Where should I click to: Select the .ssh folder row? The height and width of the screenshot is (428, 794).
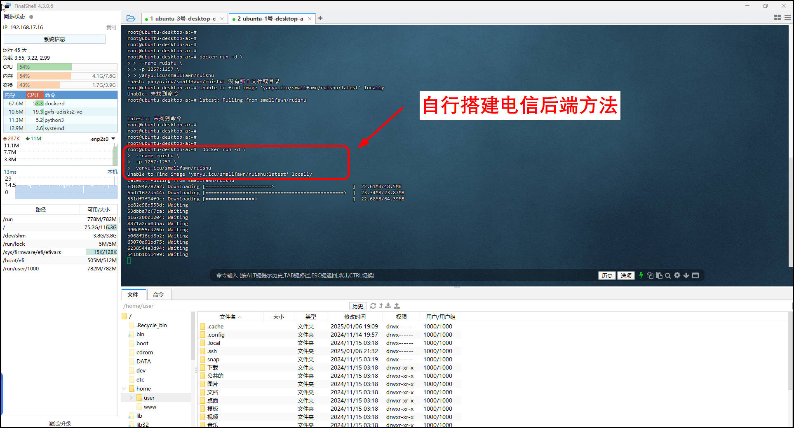[329, 351]
